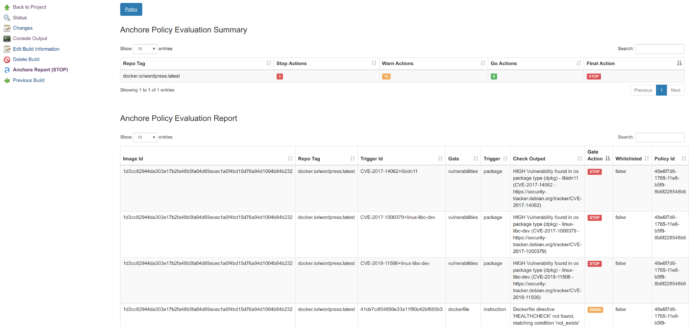Viewport: 689px width, 327px height.
Task: Click the Delete Build prohibited icon
Action: (7, 59)
